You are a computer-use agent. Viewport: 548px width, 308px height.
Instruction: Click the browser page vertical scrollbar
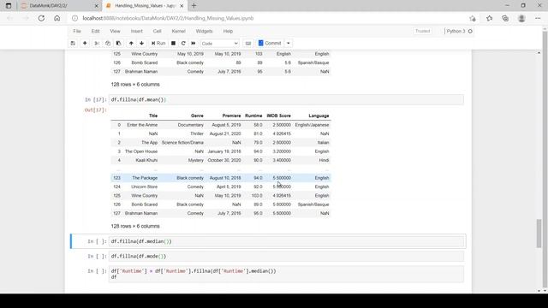pyautogui.click(x=545, y=161)
